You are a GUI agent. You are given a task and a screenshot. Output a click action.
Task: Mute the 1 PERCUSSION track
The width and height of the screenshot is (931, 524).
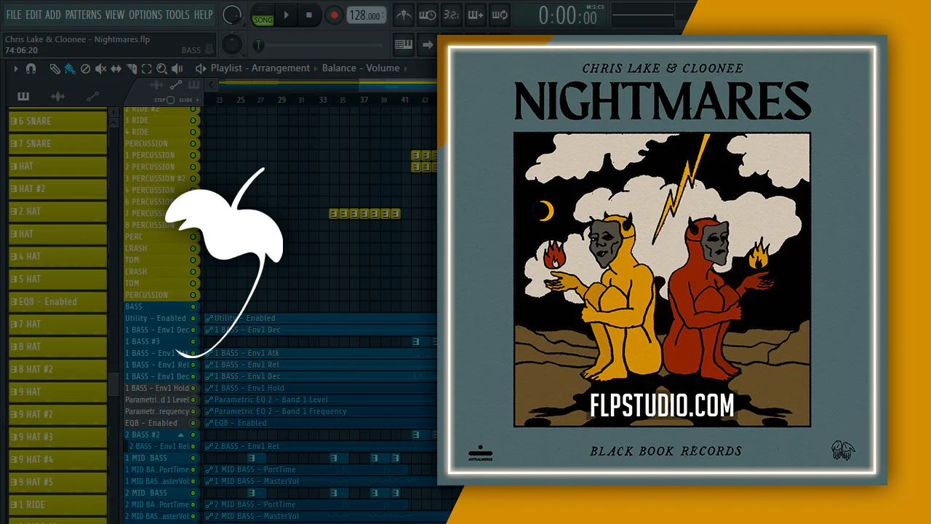(193, 155)
